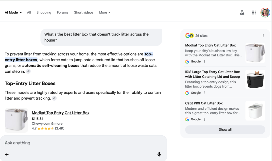This screenshot has height=161, width=272.
Task: Expand the More search filters dropdown
Action: pos(104,12)
